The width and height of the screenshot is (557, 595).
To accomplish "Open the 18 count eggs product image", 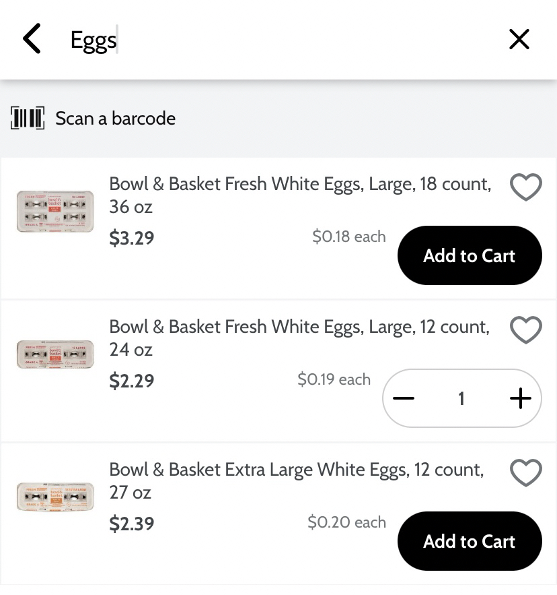I will [x=55, y=211].
